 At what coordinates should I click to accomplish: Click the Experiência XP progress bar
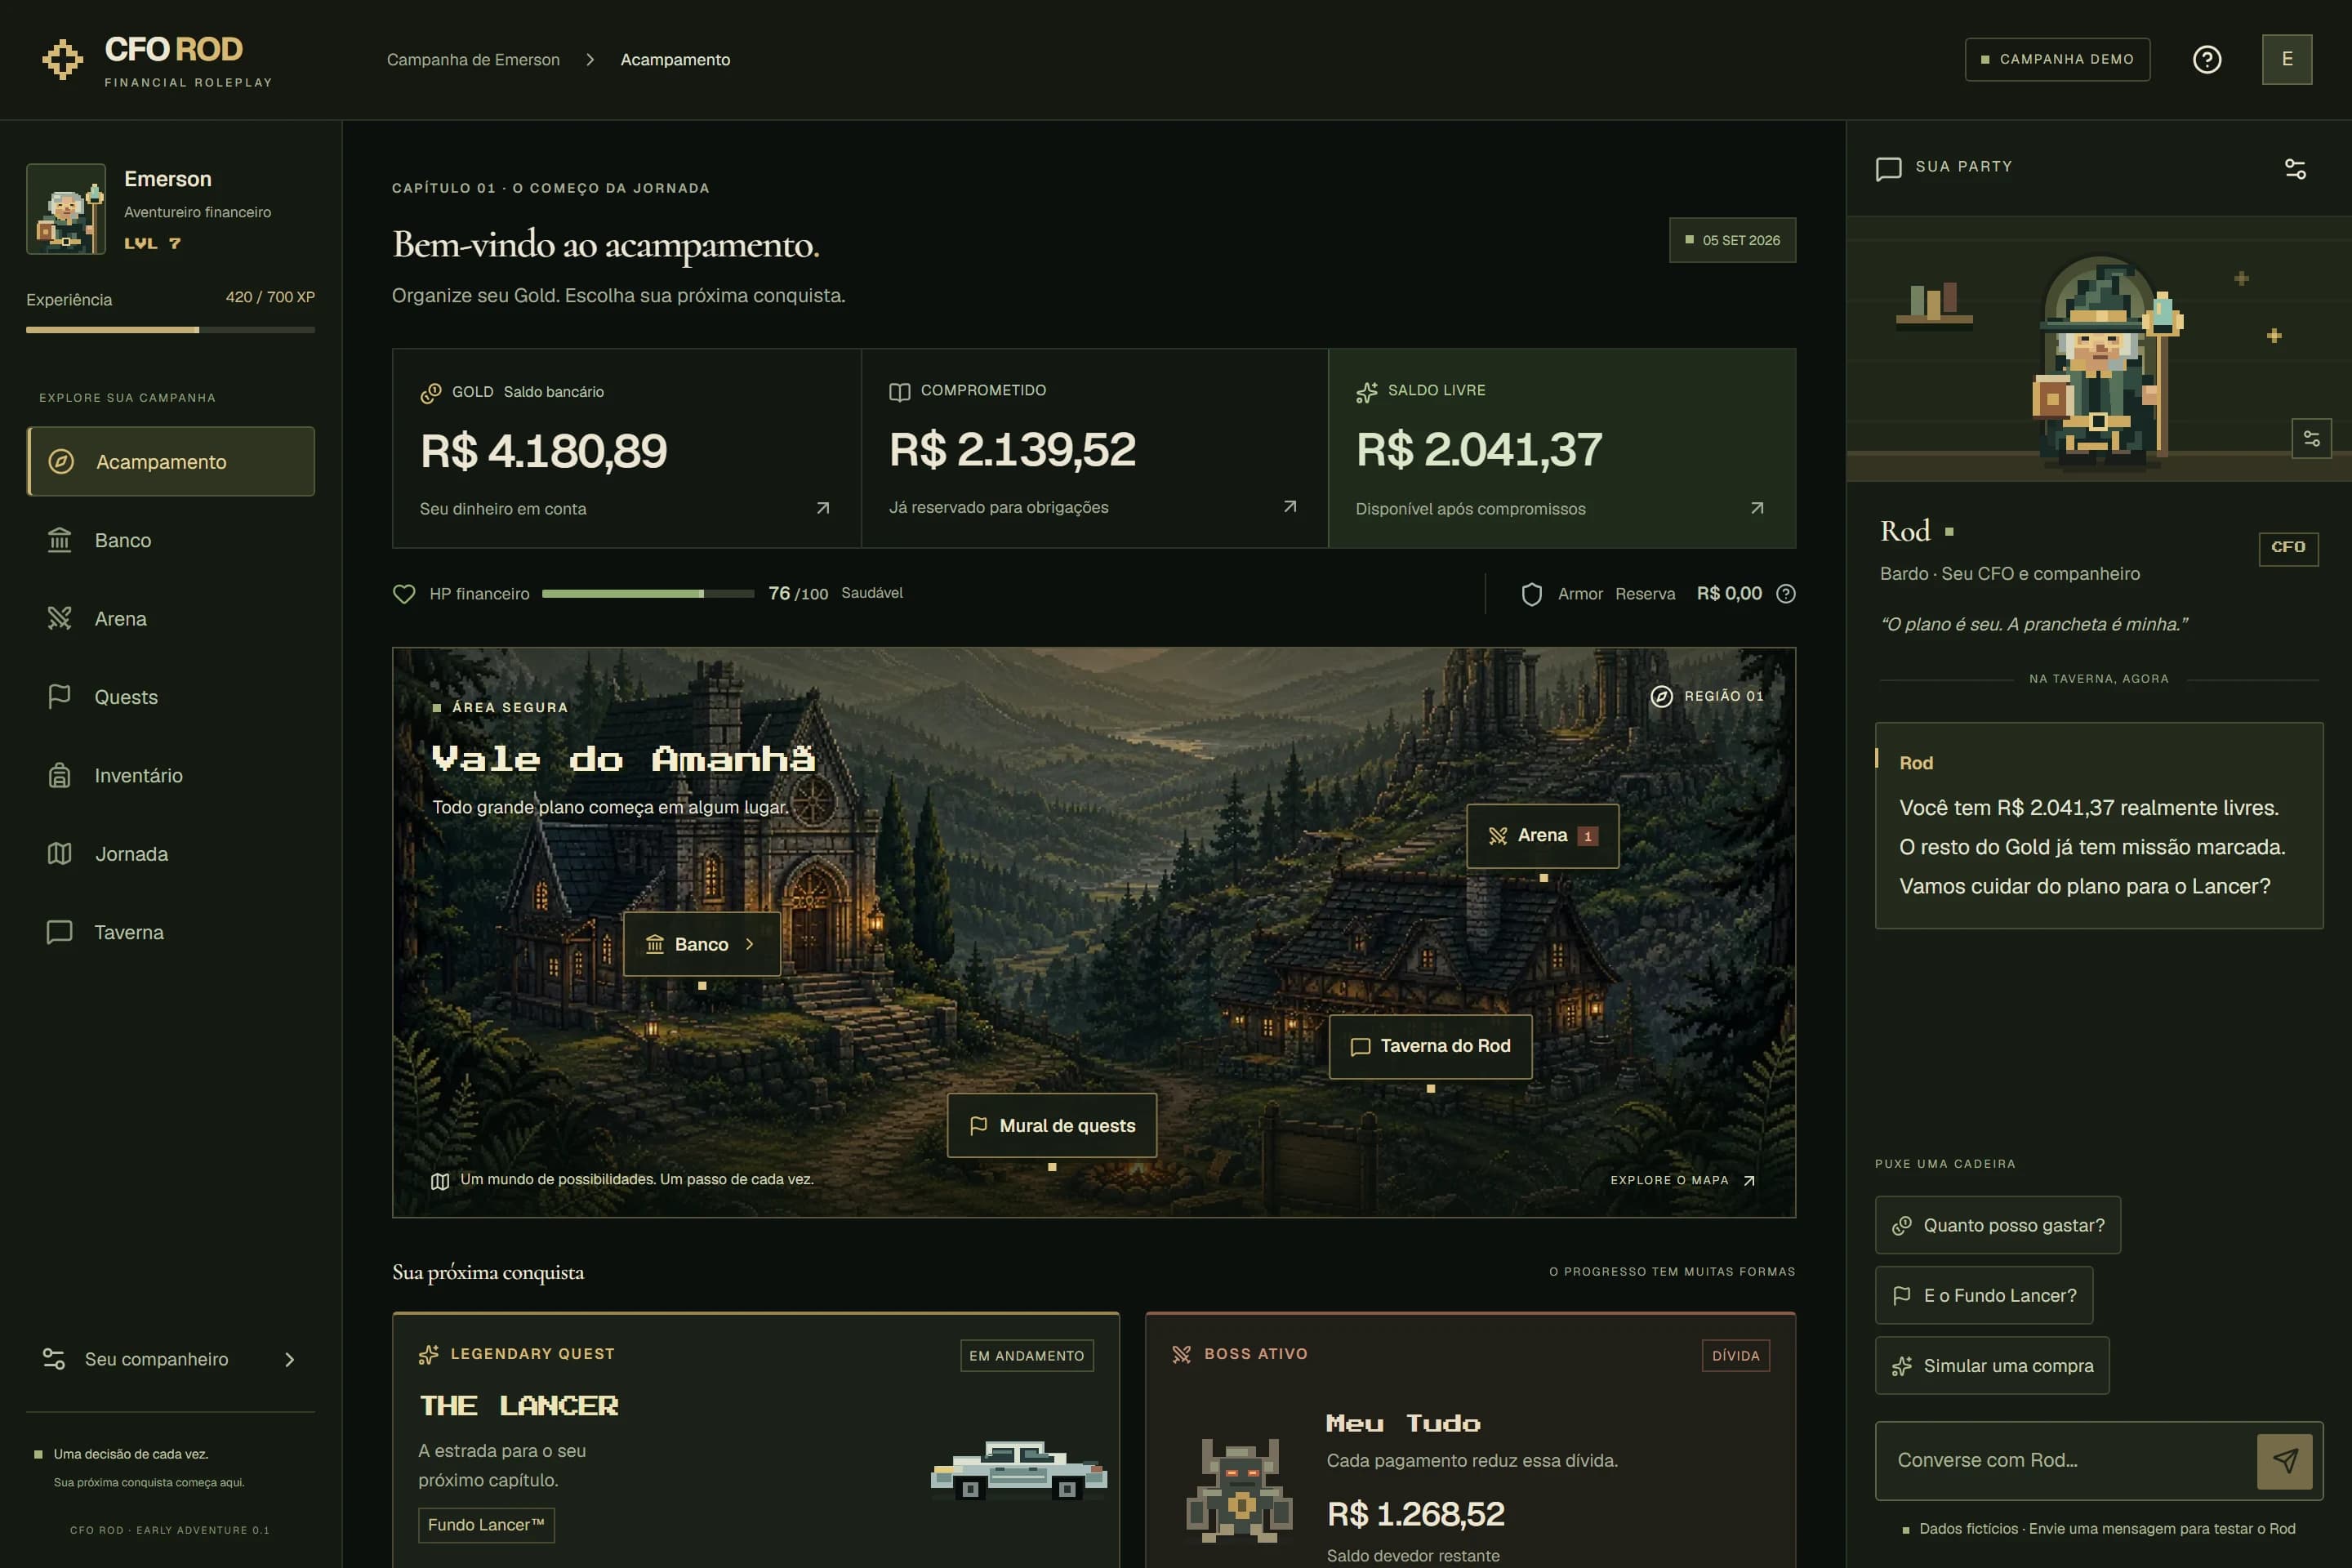click(x=170, y=329)
